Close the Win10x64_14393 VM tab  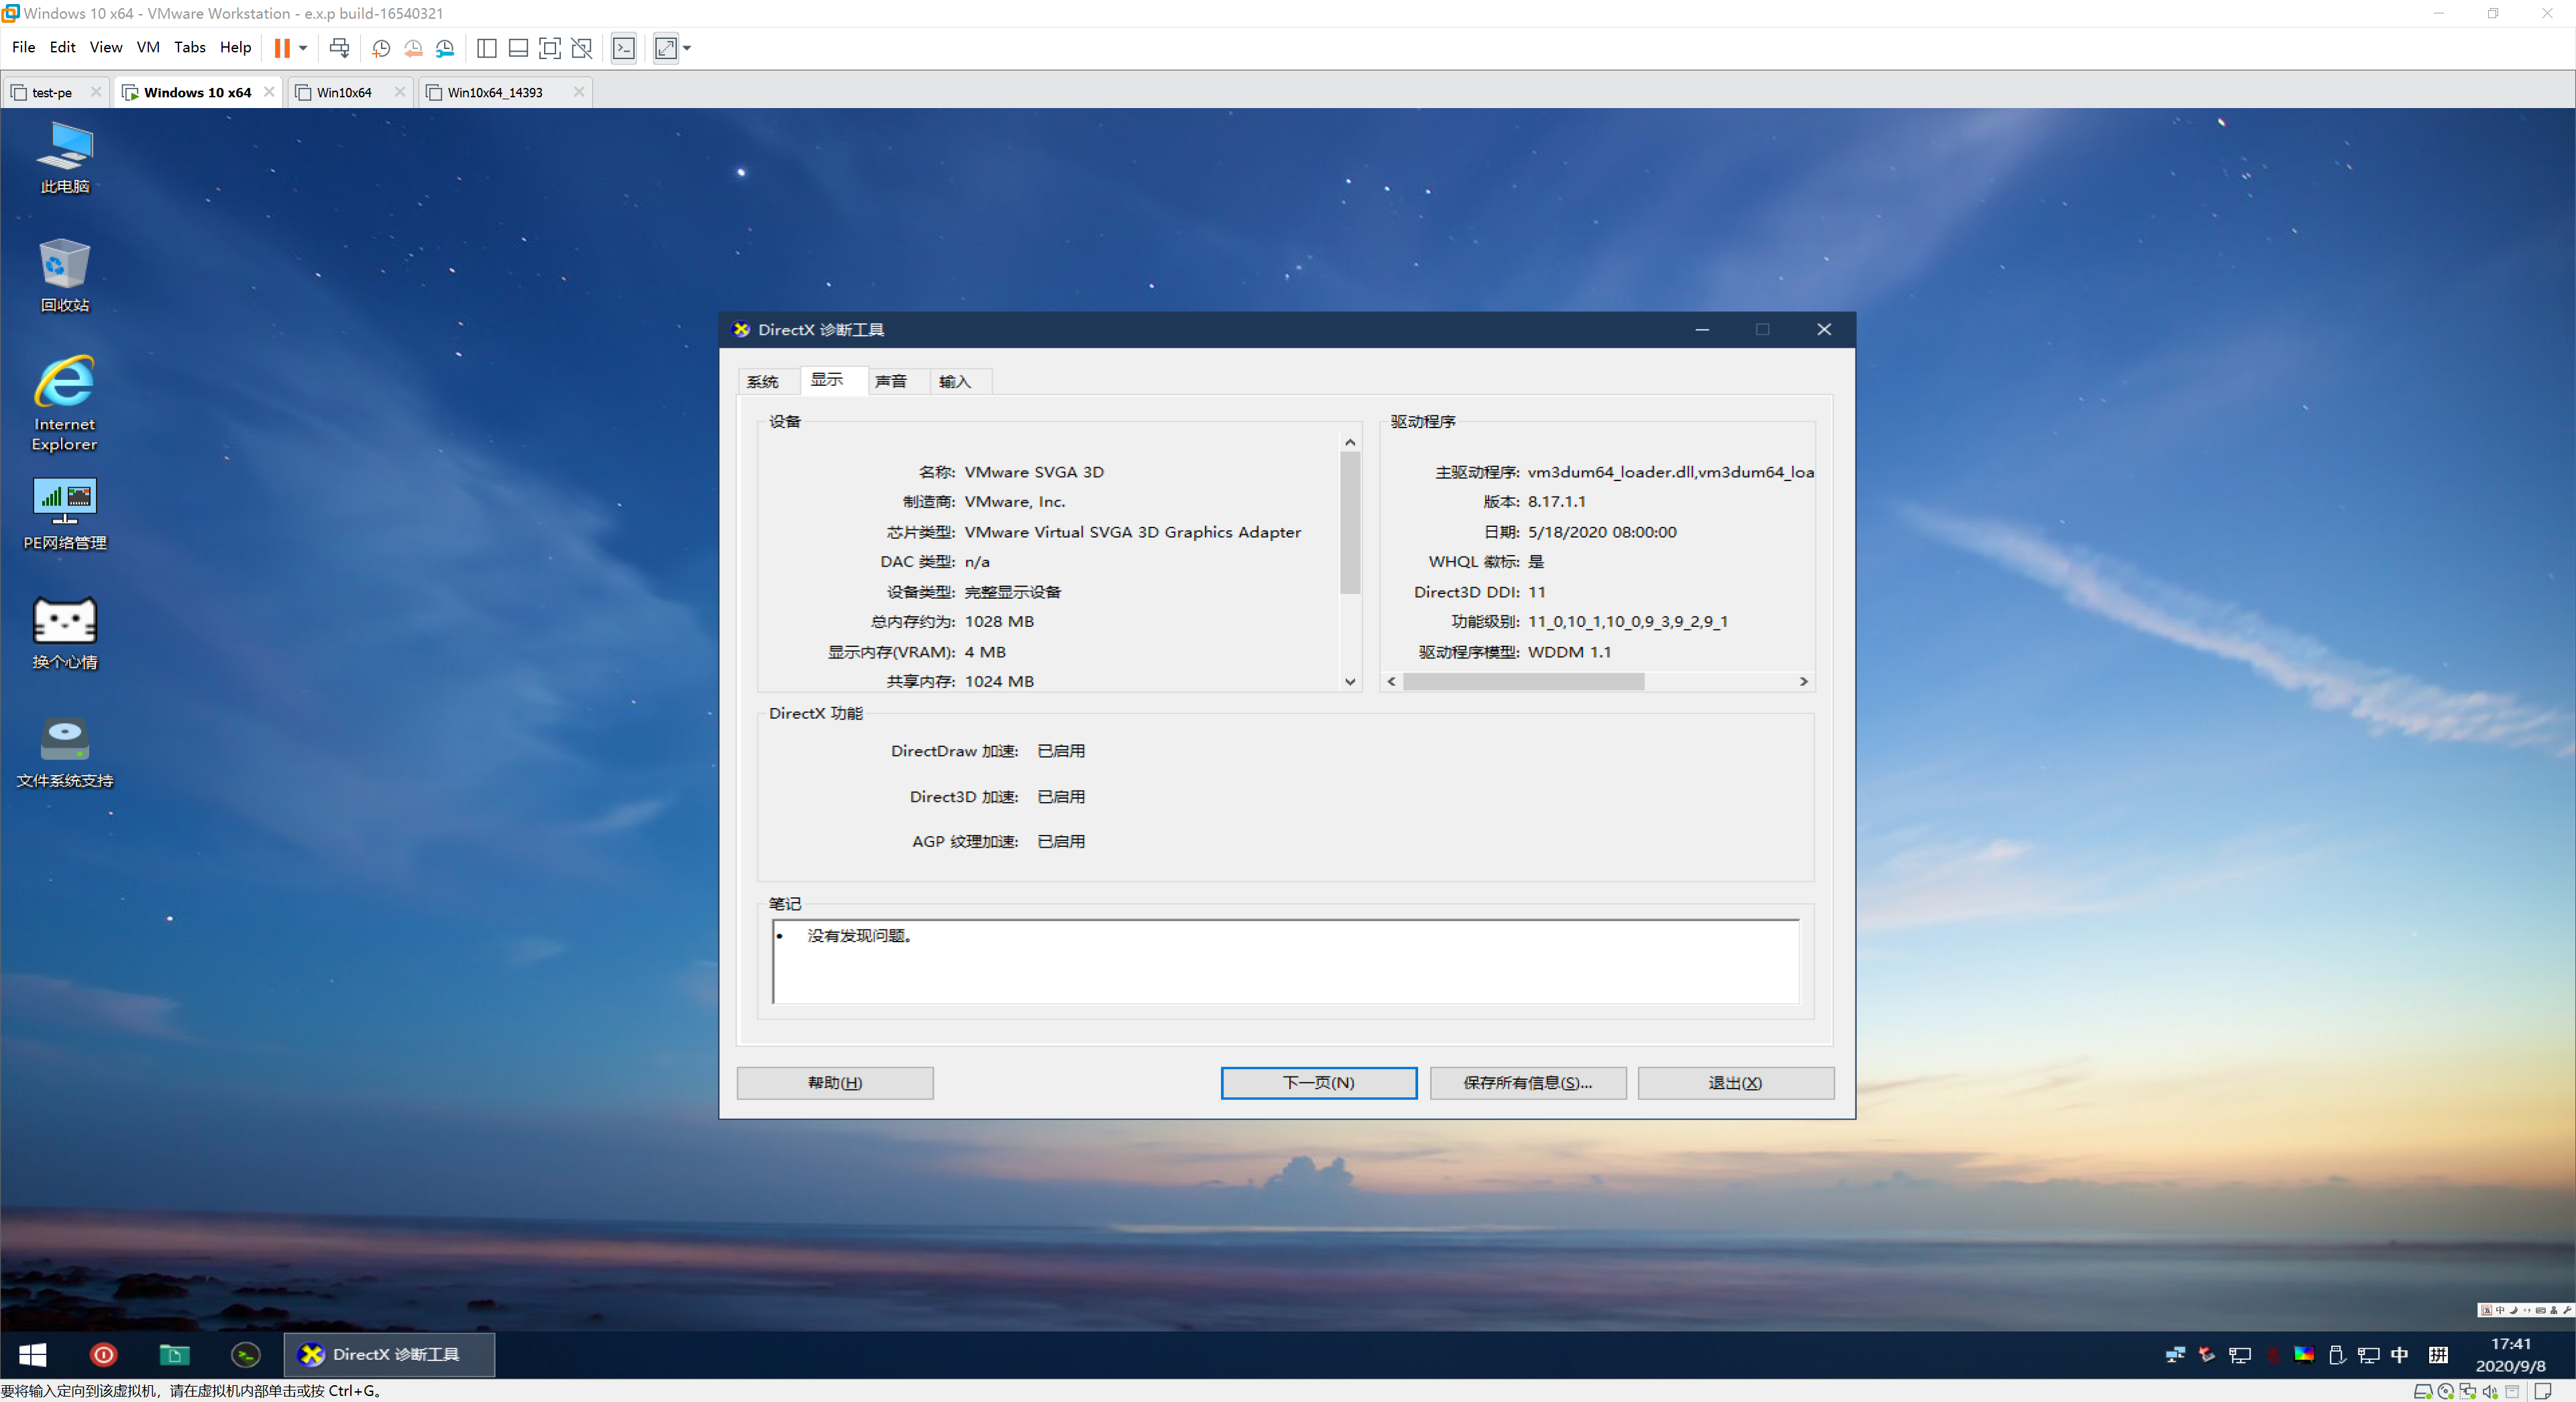[579, 91]
